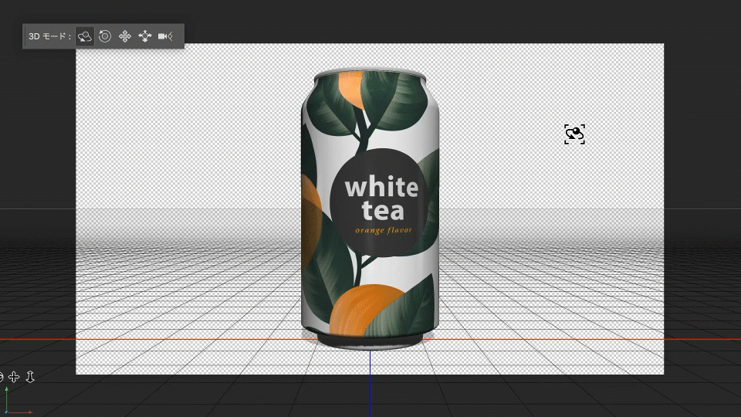Select the Zoom 3D video camera tool
The width and height of the screenshot is (741, 417).
(x=165, y=36)
